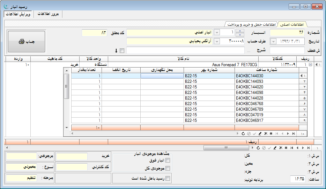Click the insert asterisk icon in the serial-number grid navigator

tap(271, 133)
